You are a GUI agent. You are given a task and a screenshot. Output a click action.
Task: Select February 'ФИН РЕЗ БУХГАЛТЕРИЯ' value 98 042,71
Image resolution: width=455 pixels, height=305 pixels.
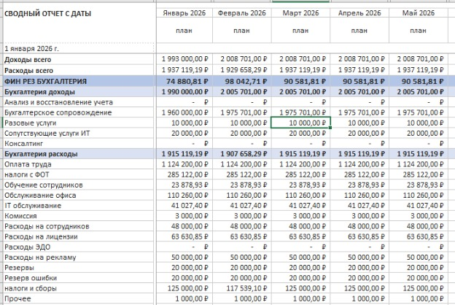tap(242, 81)
